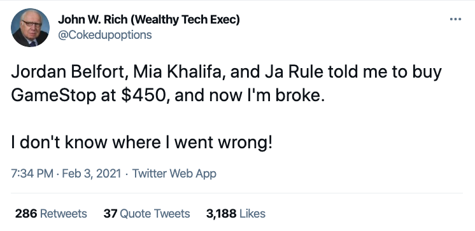Screen dimensions: 475x231
Task: Click the Feb 3, 2021 date
Action: pyautogui.click(x=92, y=174)
